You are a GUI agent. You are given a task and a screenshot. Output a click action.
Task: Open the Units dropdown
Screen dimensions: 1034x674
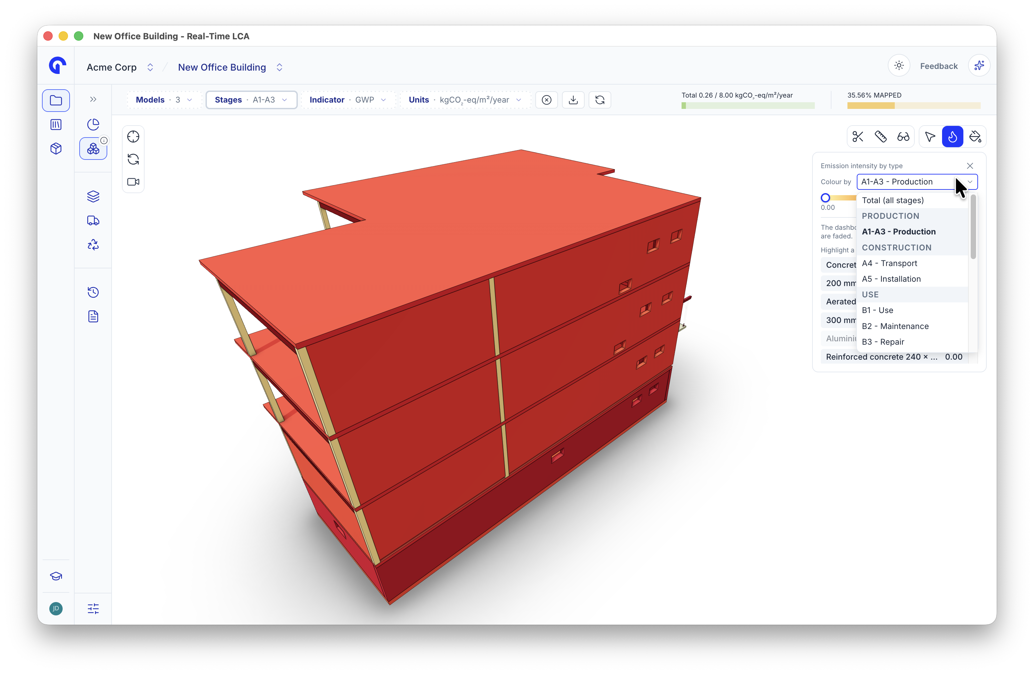point(465,100)
